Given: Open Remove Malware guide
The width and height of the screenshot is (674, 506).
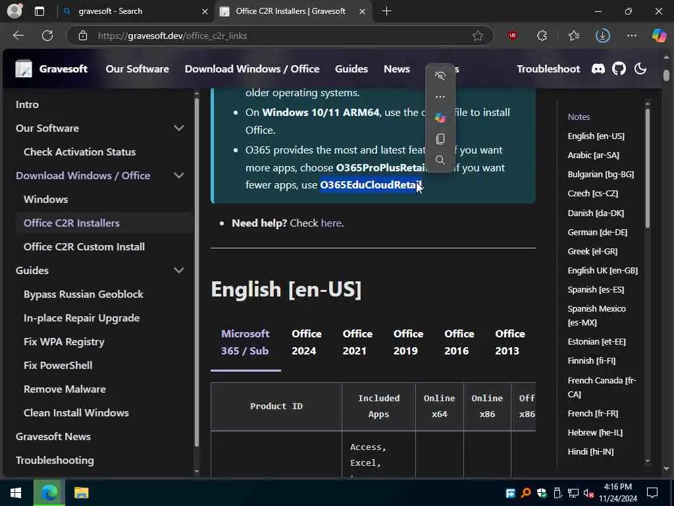Looking at the screenshot, I should 65,389.
